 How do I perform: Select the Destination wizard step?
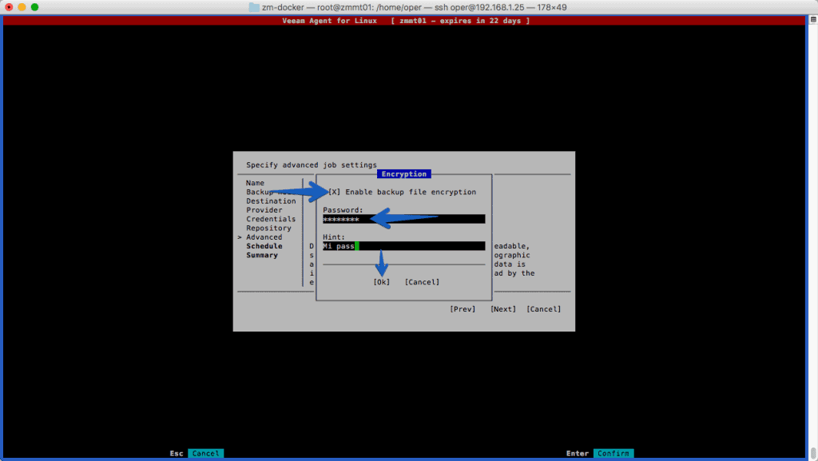(x=271, y=201)
